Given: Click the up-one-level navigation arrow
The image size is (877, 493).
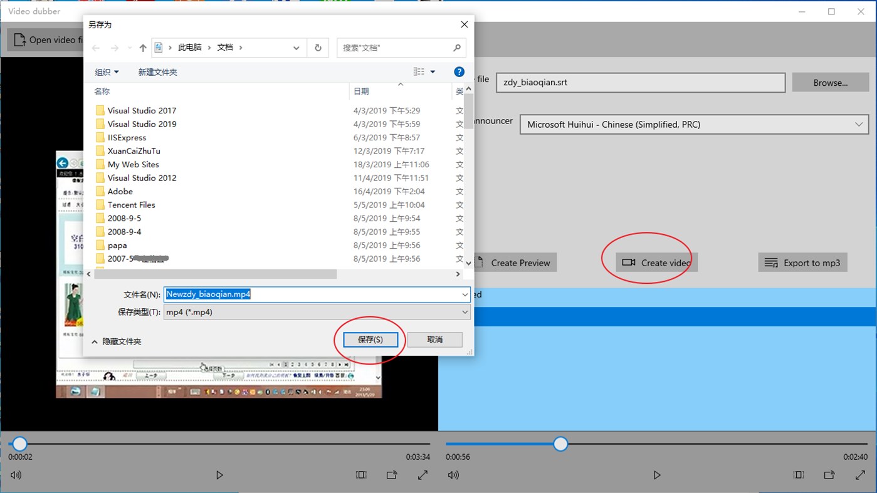Looking at the screenshot, I should click(142, 47).
